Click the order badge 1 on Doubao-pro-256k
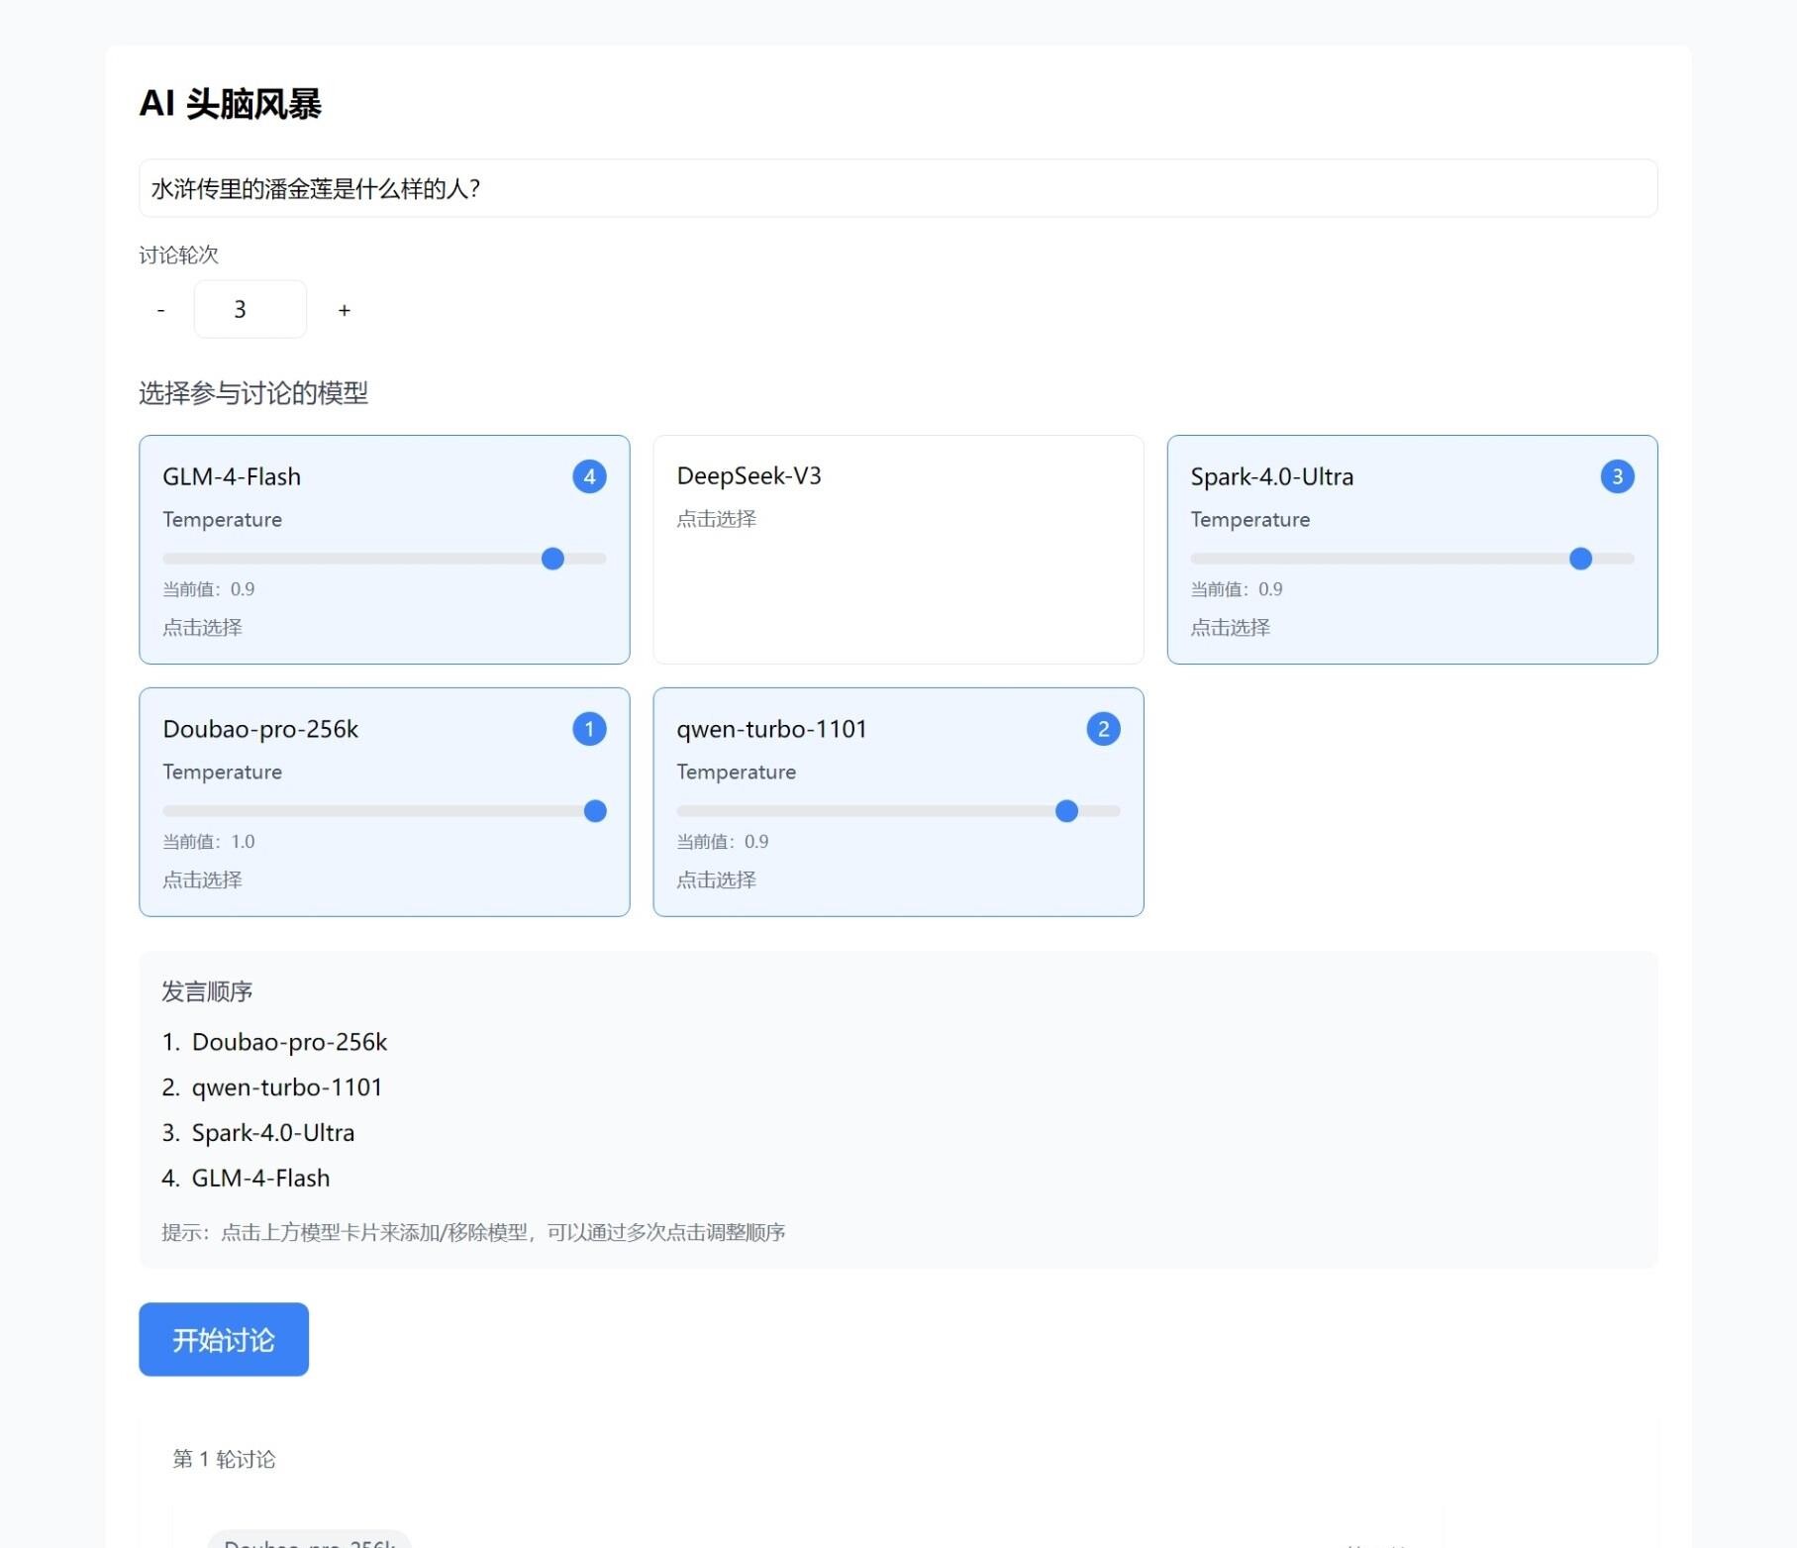 589,728
